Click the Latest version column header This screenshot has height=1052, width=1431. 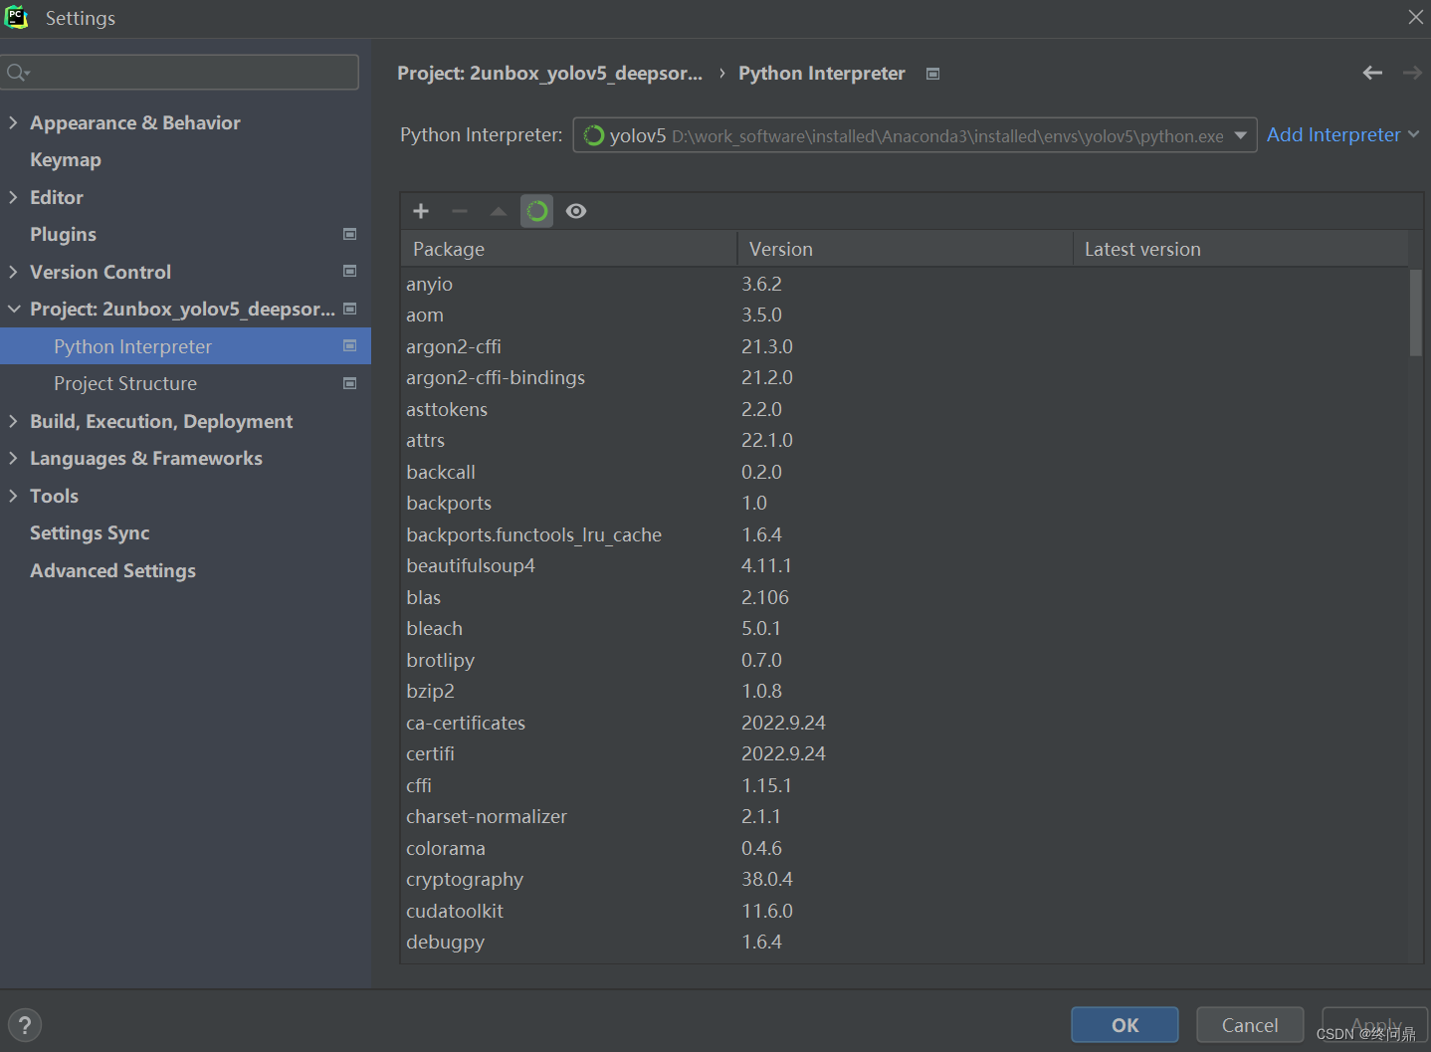point(1241,249)
